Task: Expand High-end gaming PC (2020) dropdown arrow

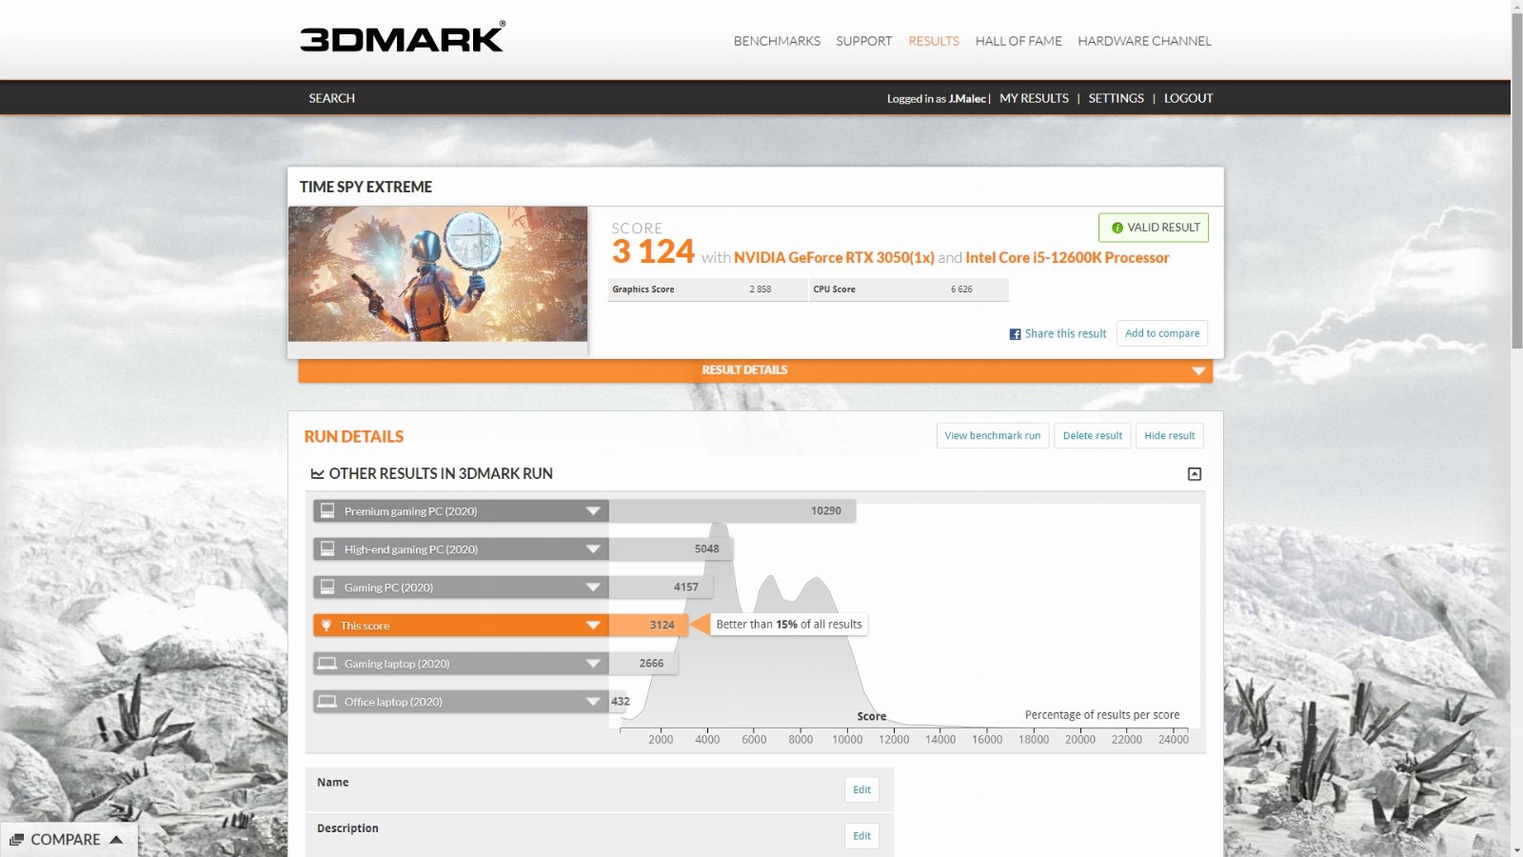Action: click(x=593, y=549)
